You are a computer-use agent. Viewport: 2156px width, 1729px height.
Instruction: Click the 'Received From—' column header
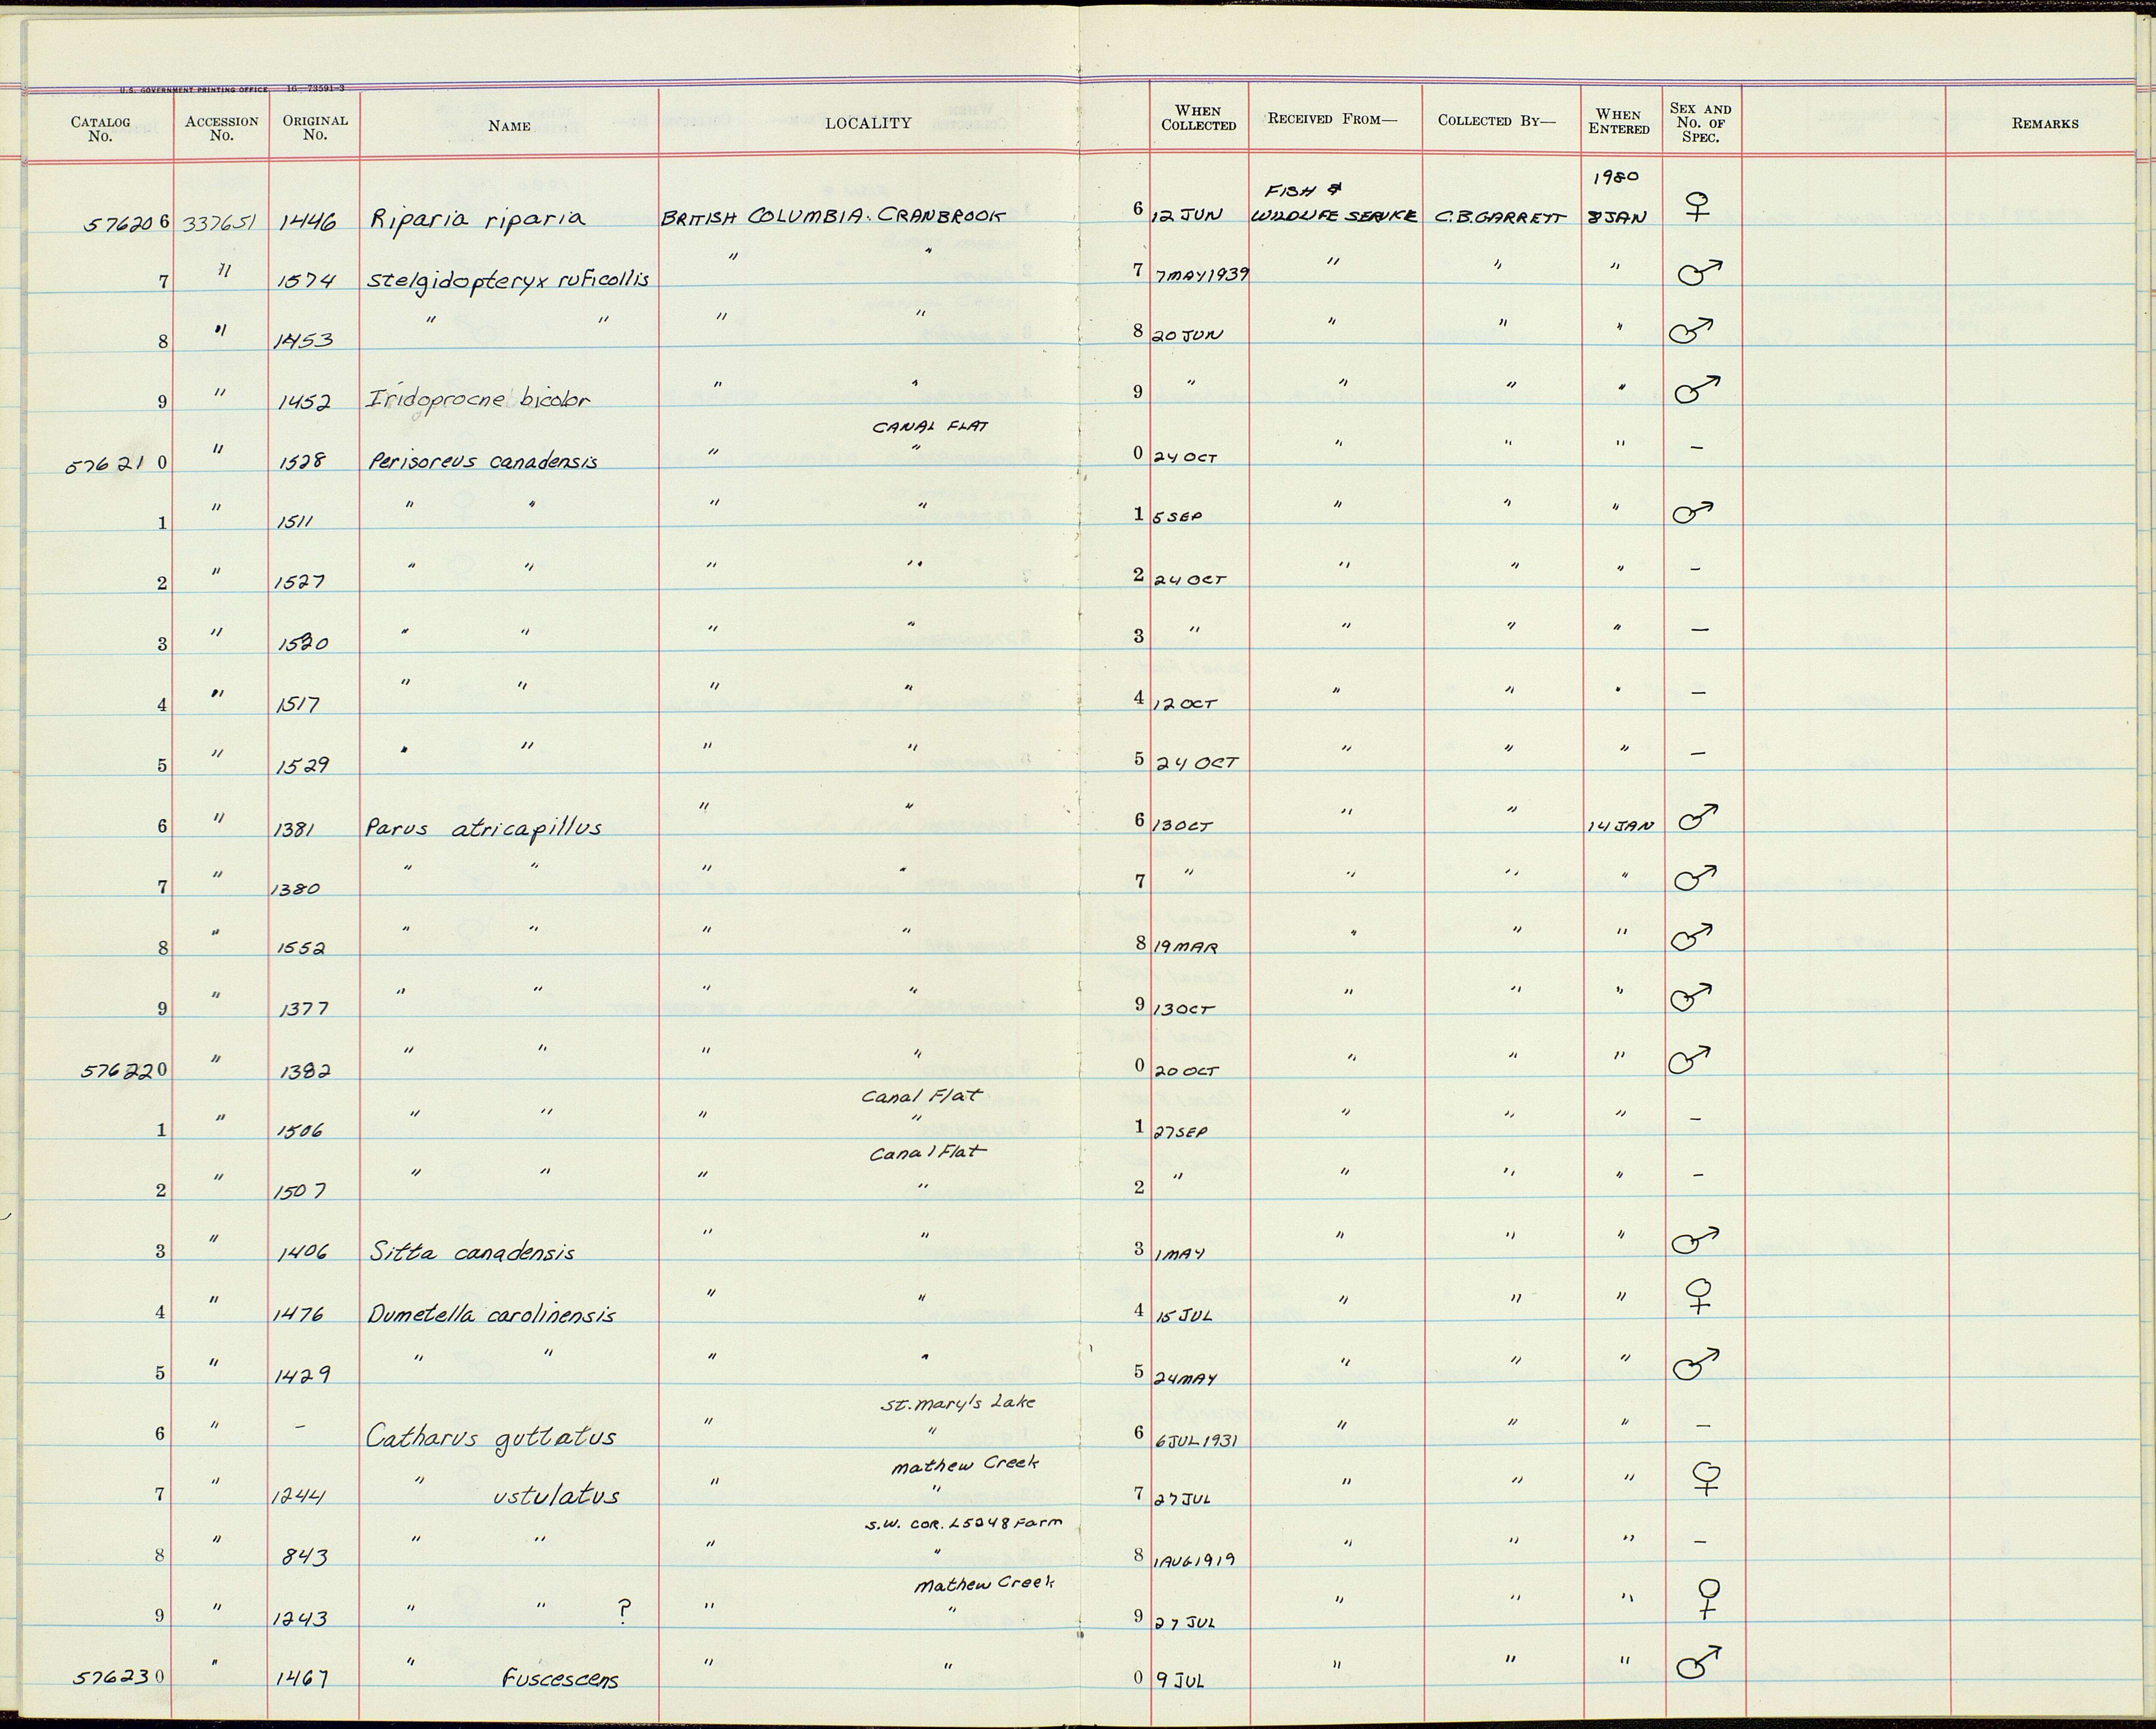1332,119
